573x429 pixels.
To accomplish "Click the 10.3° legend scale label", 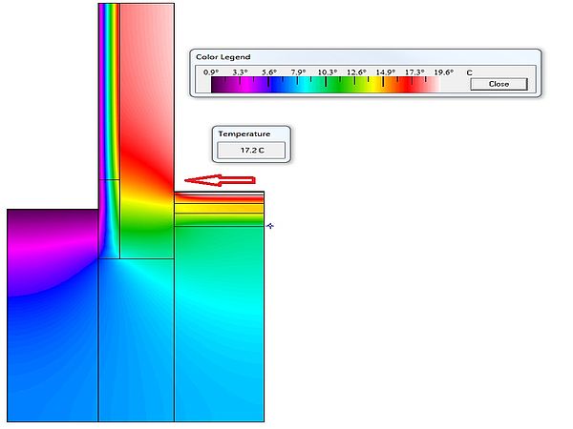I will click(x=328, y=71).
